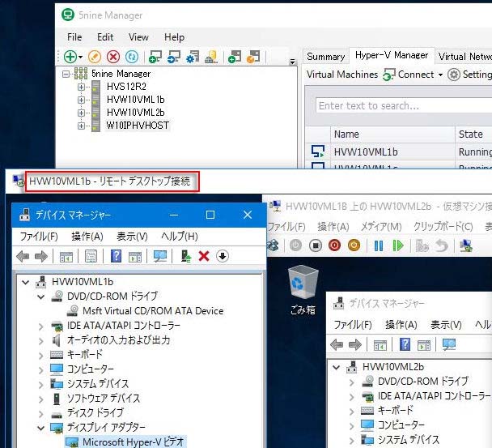This screenshot has width=492, height=448.
Task: Click the window-with-green-plus toolbar icon
Action: [x=235, y=57]
